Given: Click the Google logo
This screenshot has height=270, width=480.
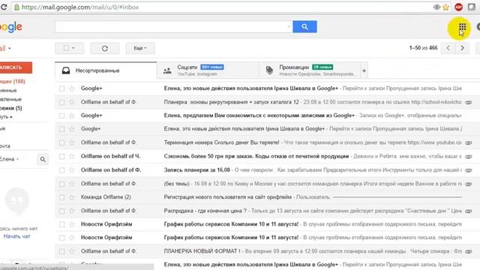Looking at the screenshot, I should [11, 27].
